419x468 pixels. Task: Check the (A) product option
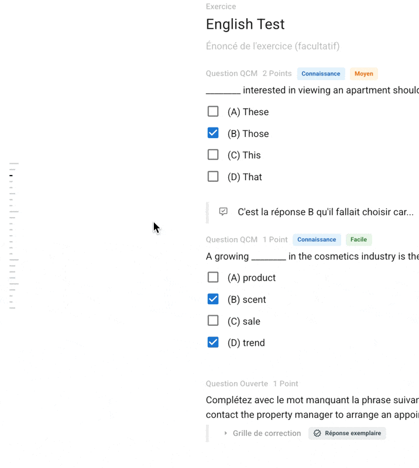click(213, 277)
